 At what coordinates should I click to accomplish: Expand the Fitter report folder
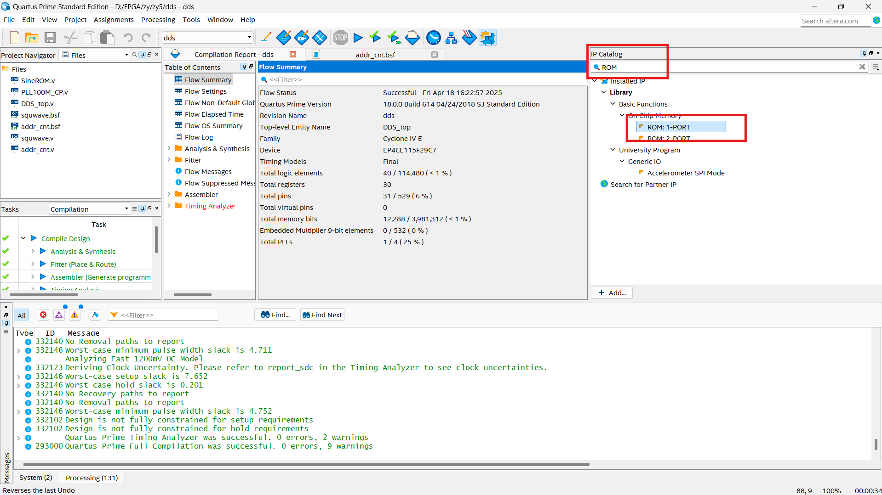(169, 160)
